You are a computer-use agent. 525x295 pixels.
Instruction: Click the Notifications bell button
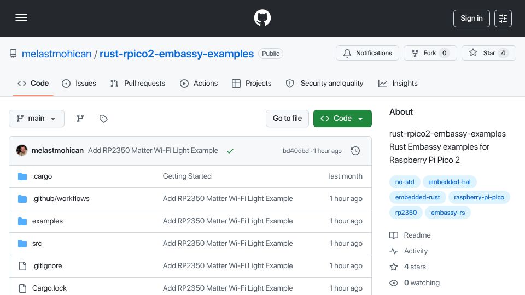(367, 53)
